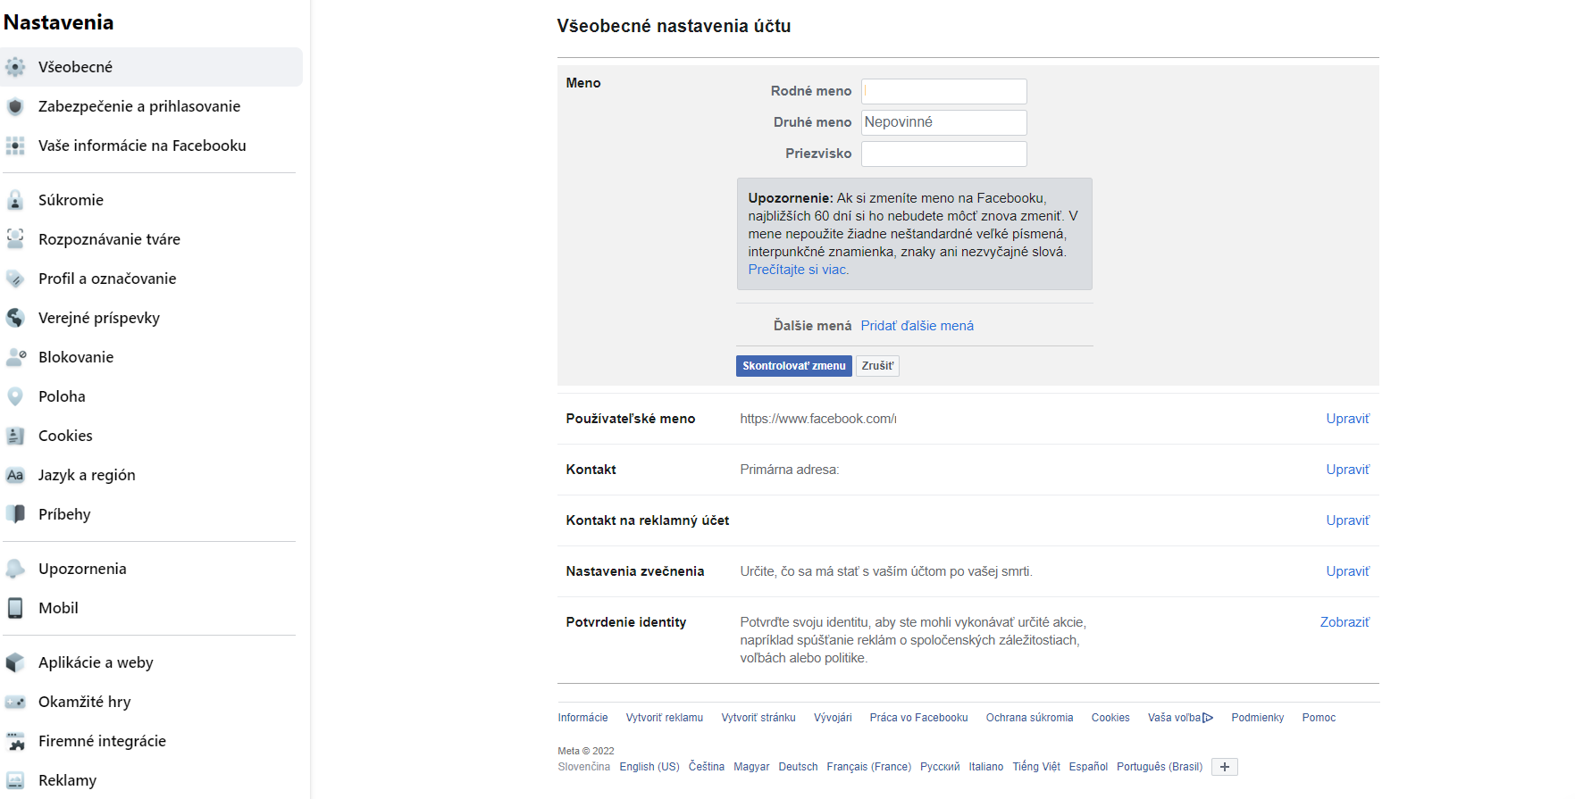Submit with Skontrolovať zmenu button

coord(793,366)
